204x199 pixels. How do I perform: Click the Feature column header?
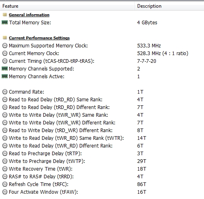coord(67,6)
